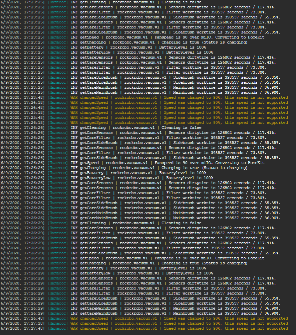
Task: Click the 17:26:29 getBattery line
Action: [x=103, y=268]
